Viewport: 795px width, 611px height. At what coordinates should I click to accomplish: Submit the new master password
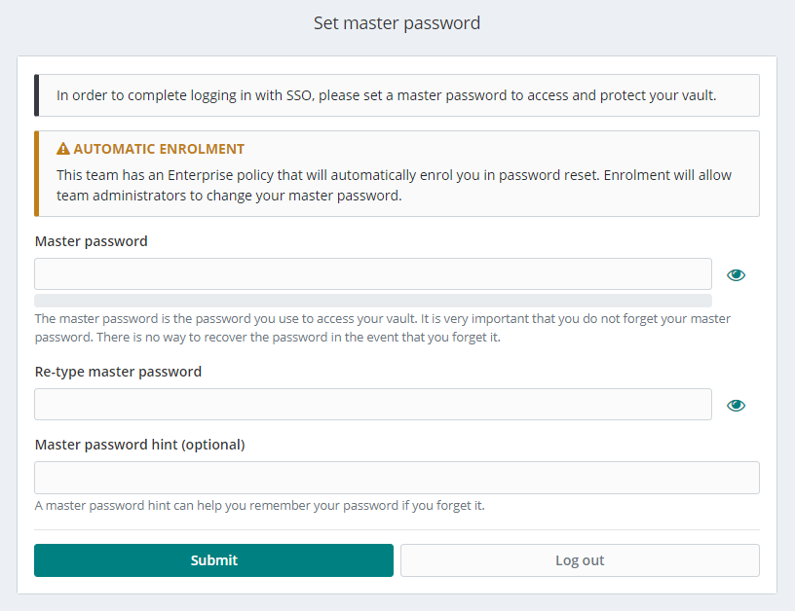tap(213, 560)
